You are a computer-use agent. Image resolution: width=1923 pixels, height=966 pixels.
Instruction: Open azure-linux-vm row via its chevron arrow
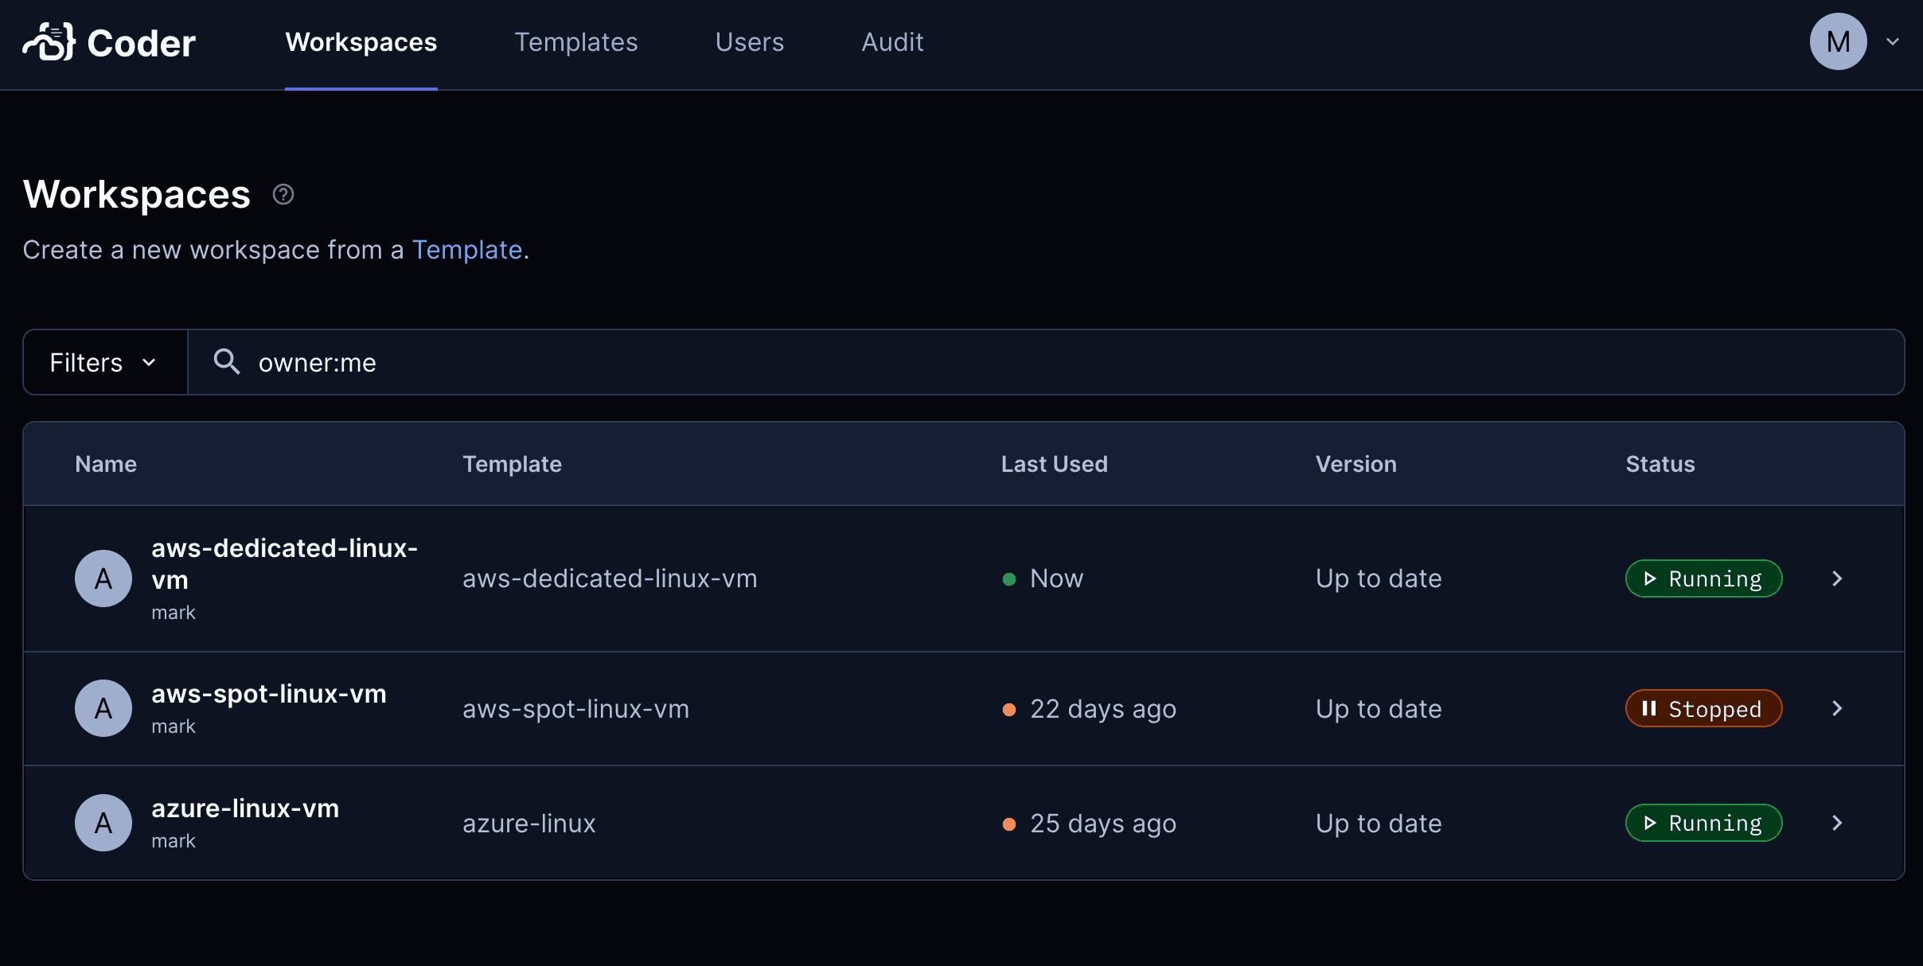1837,823
